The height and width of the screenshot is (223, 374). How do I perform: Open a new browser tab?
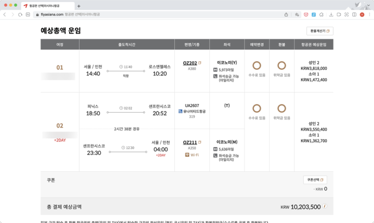[79, 6]
